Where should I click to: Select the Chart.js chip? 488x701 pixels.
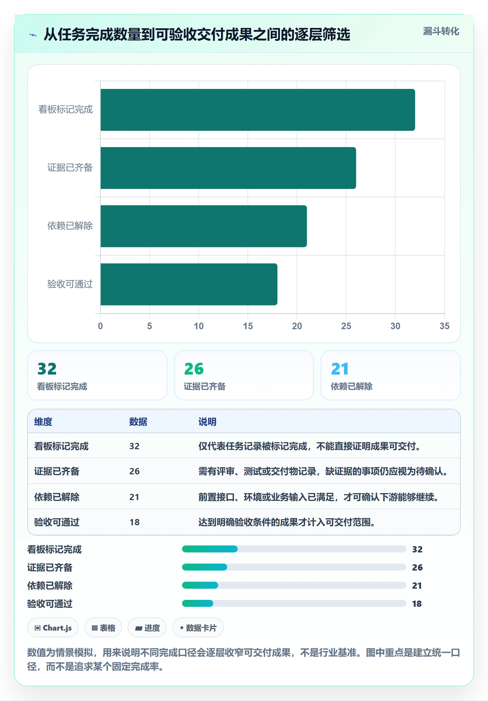(53, 628)
